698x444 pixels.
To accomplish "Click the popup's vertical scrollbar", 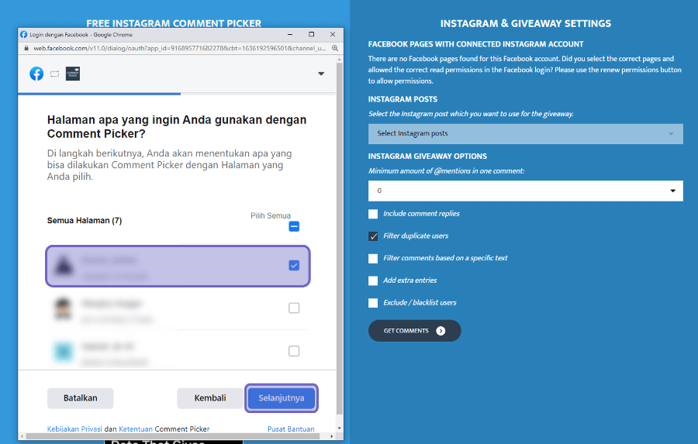I will 340,240.
